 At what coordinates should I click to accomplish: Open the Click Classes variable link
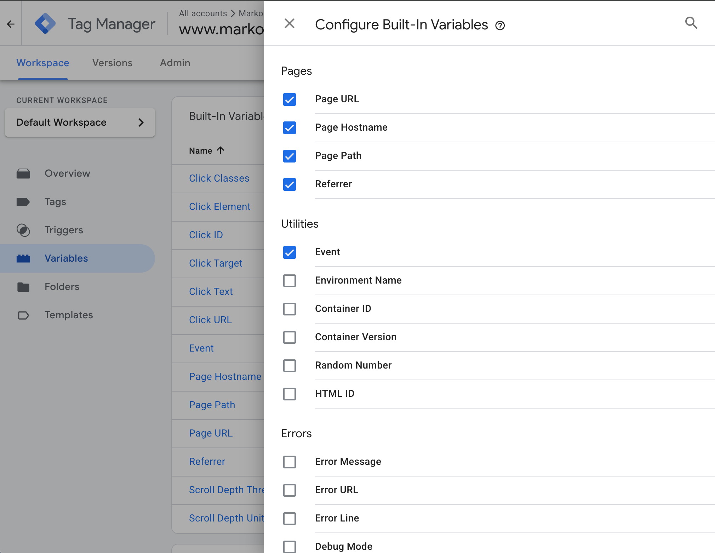(219, 178)
